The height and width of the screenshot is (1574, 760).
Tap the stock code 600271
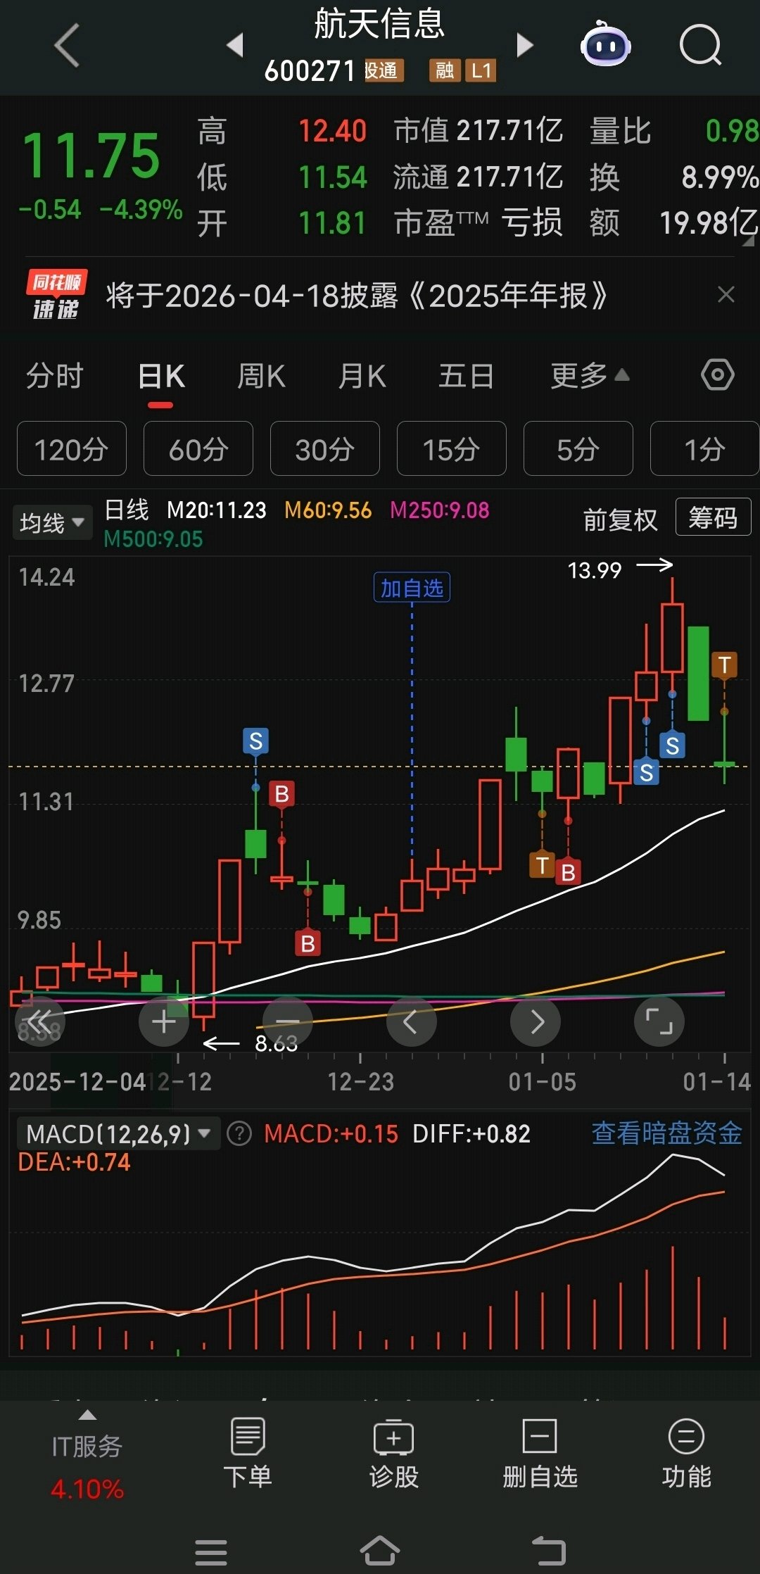point(310,70)
